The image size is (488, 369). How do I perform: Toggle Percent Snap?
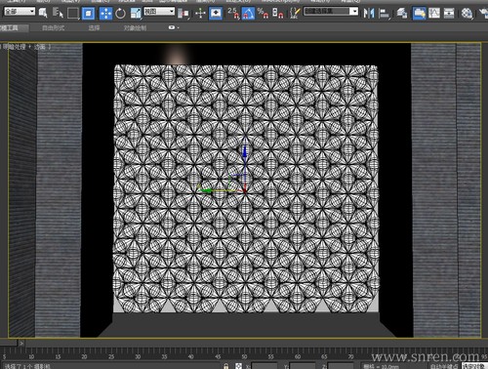(263, 13)
